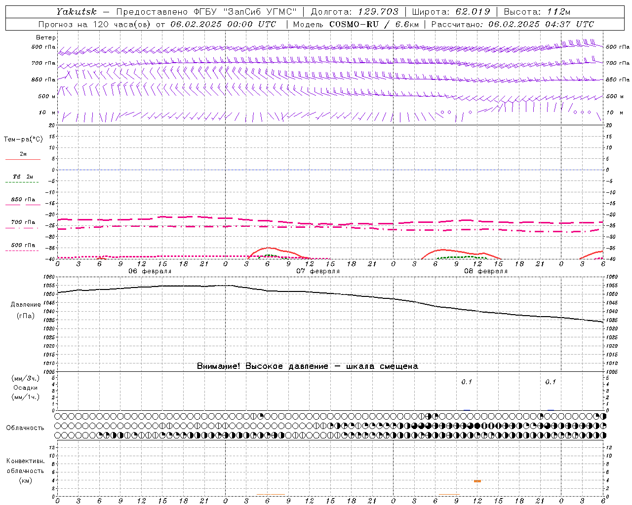Click 'Внимание! Высокое давление – шкала смещена' warning
Screen dimensions: 632x505
pos(308,366)
